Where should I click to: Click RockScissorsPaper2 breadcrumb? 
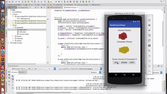pos(14,5)
